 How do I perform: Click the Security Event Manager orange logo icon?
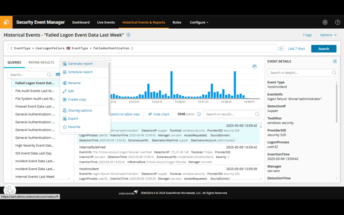(x=6, y=22)
